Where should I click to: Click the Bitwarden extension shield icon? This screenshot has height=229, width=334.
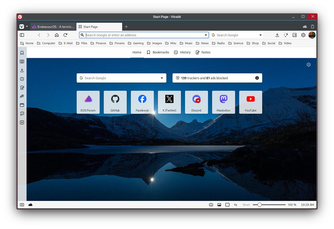point(295,35)
